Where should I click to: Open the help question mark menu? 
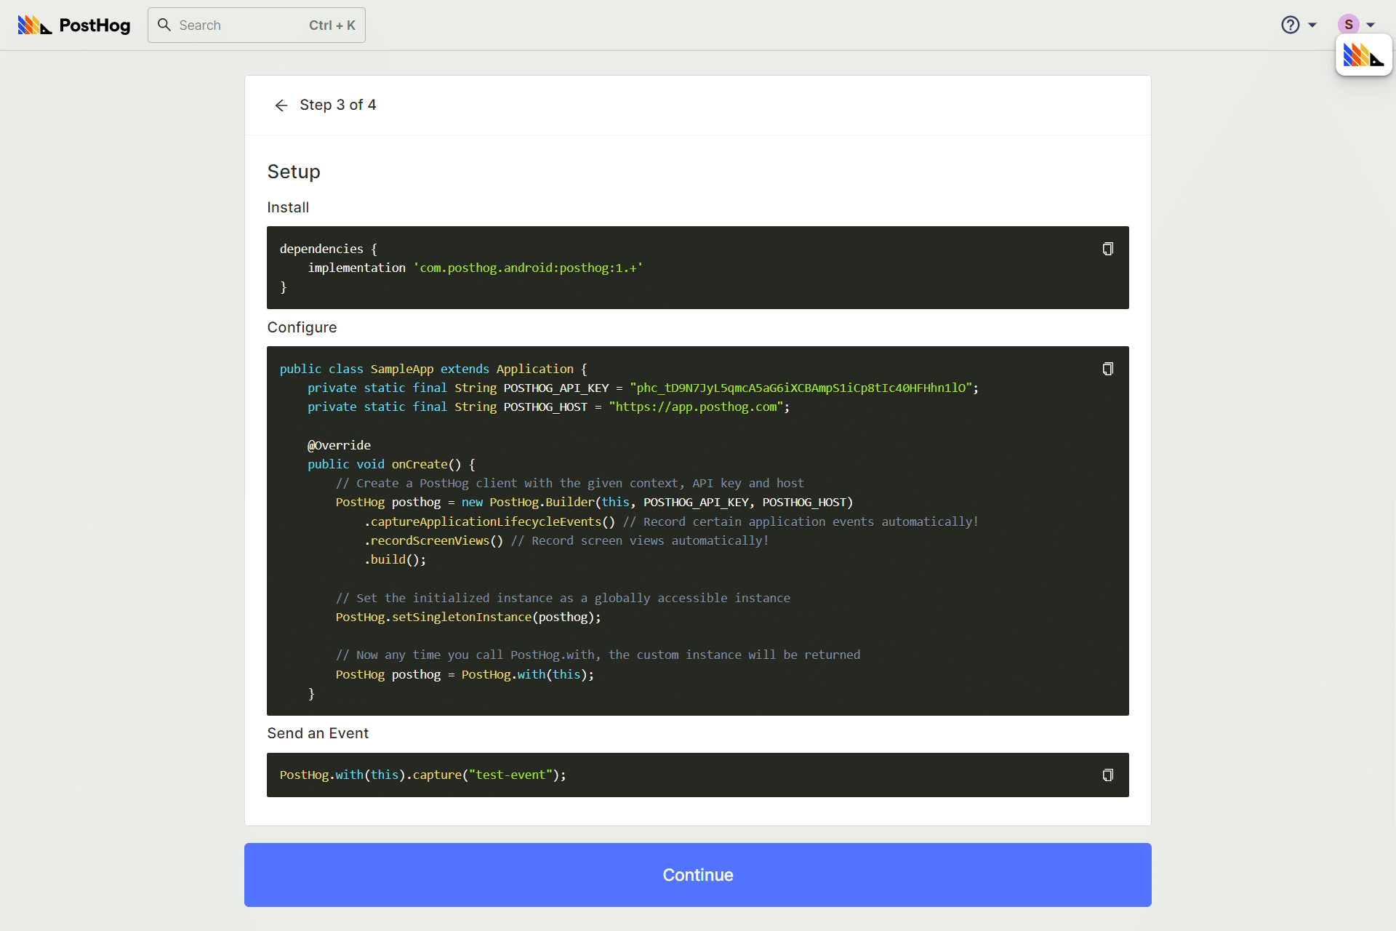point(1291,25)
